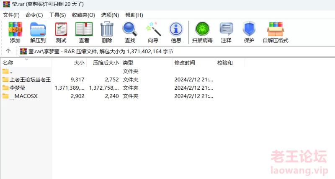The height and width of the screenshot is (179, 335).
Task: Select the 上老王论坛当老王 folder name
Action: (x=30, y=80)
